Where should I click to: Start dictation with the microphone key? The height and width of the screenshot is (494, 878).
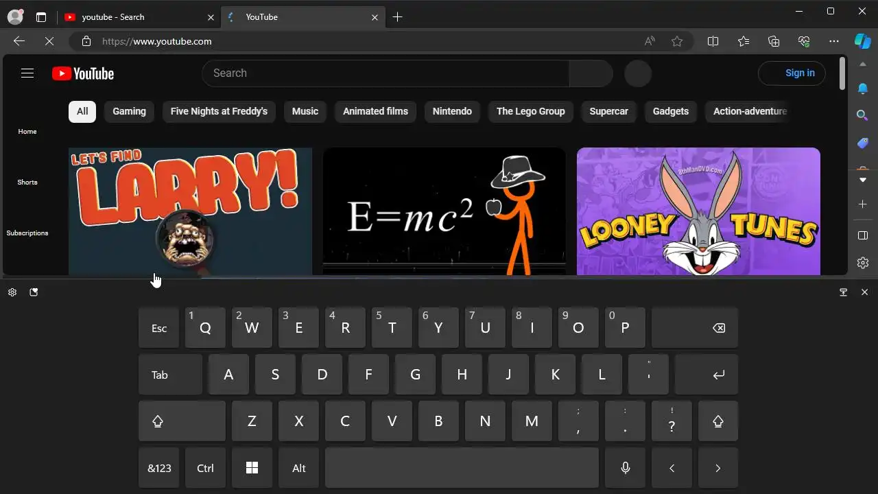[625, 468]
